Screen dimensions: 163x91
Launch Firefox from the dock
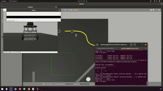pos(20,89)
